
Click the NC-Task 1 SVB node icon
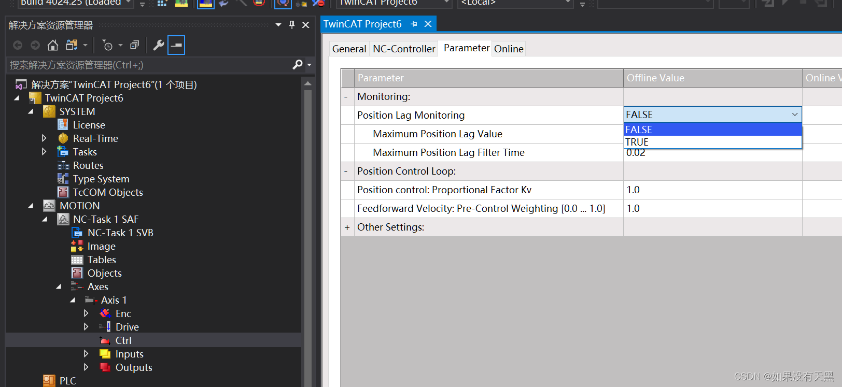[x=77, y=233]
